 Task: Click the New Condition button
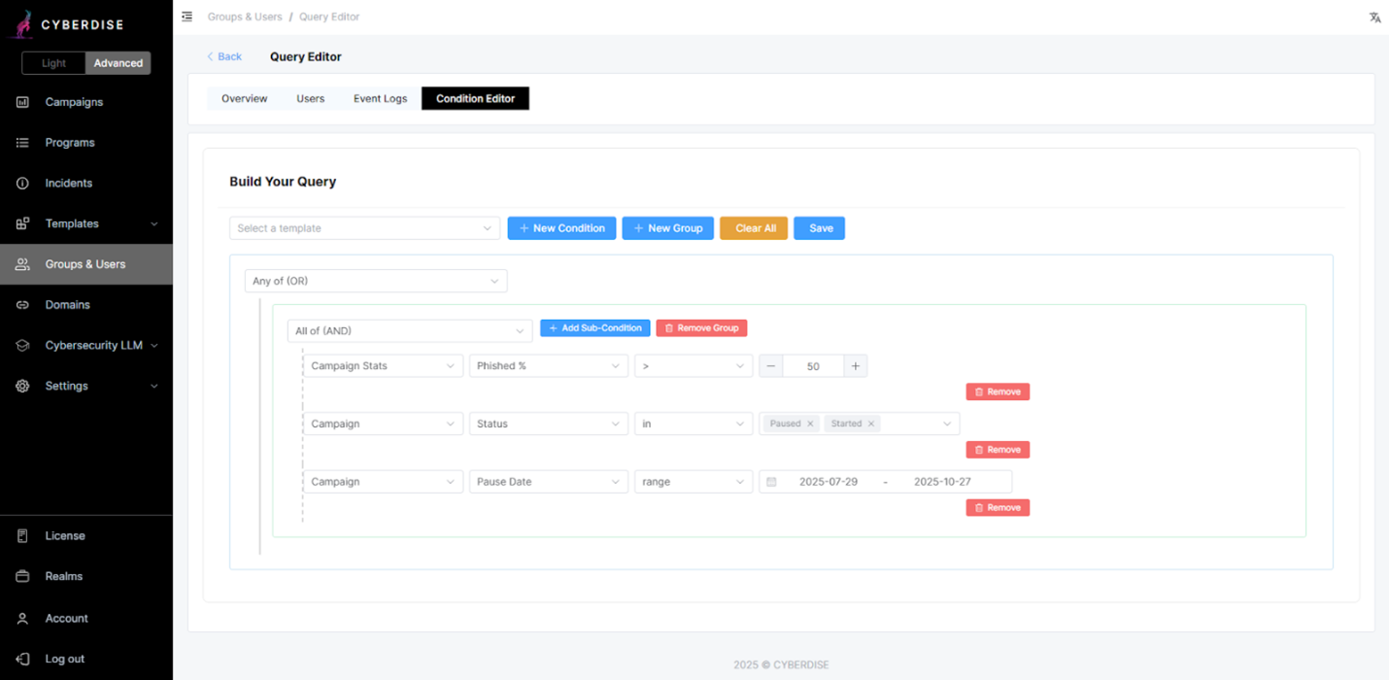pyautogui.click(x=561, y=228)
